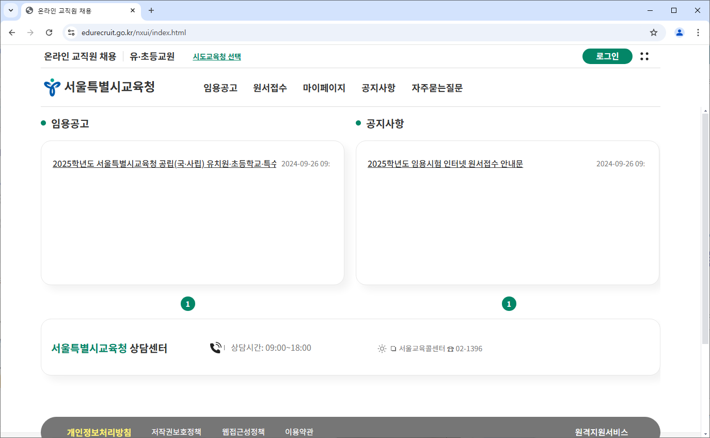The image size is (710, 438).
Task: Select page 1 under 임용공고 list
Action: 188,304
